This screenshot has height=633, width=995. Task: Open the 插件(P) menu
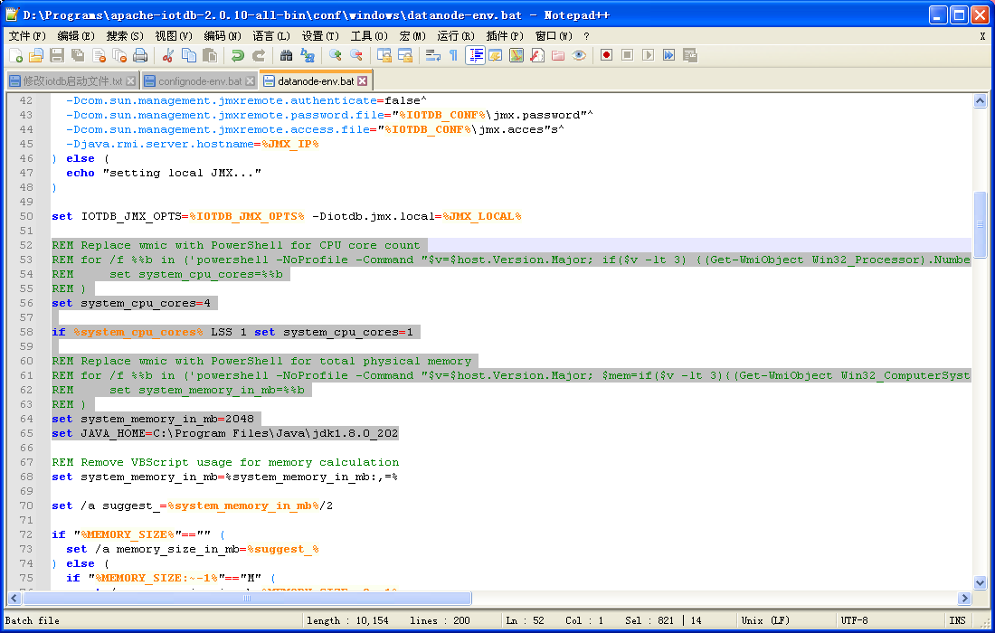click(x=505, y=36)
